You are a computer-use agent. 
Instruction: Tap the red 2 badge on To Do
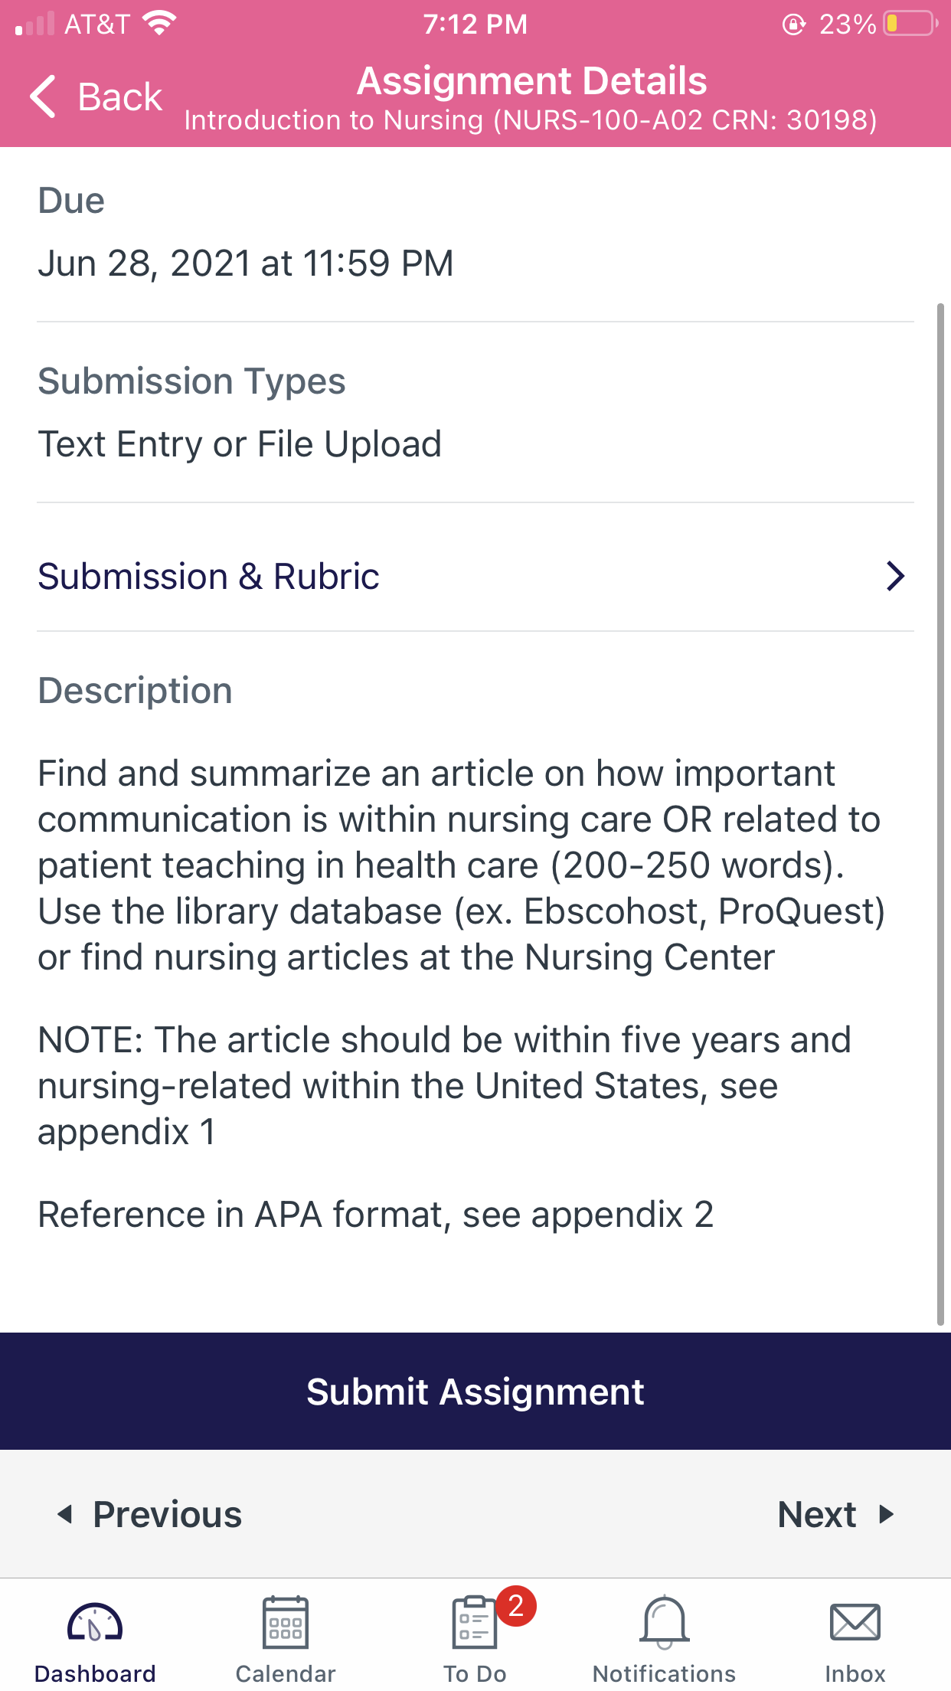pos(516,1606)
